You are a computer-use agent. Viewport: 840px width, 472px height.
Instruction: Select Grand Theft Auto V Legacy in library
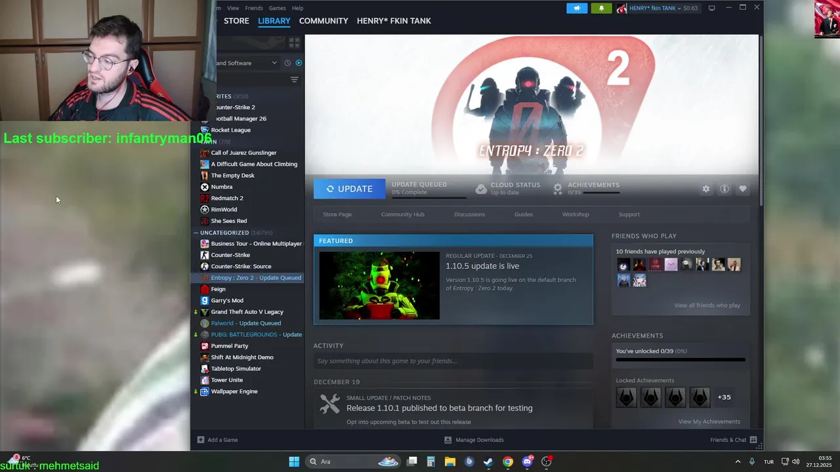247,312
